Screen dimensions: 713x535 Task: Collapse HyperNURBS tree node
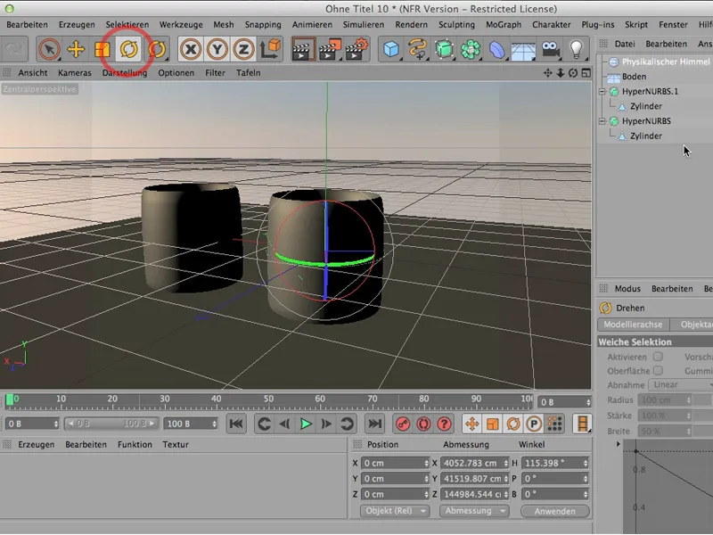(x=602, y=121)
